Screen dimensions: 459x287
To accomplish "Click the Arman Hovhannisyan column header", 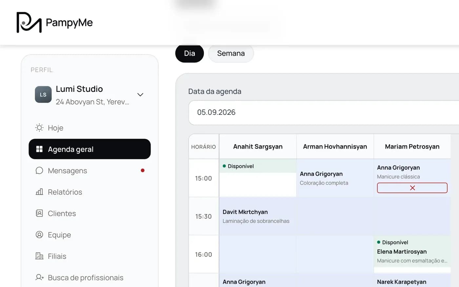I will click(335, 147).
